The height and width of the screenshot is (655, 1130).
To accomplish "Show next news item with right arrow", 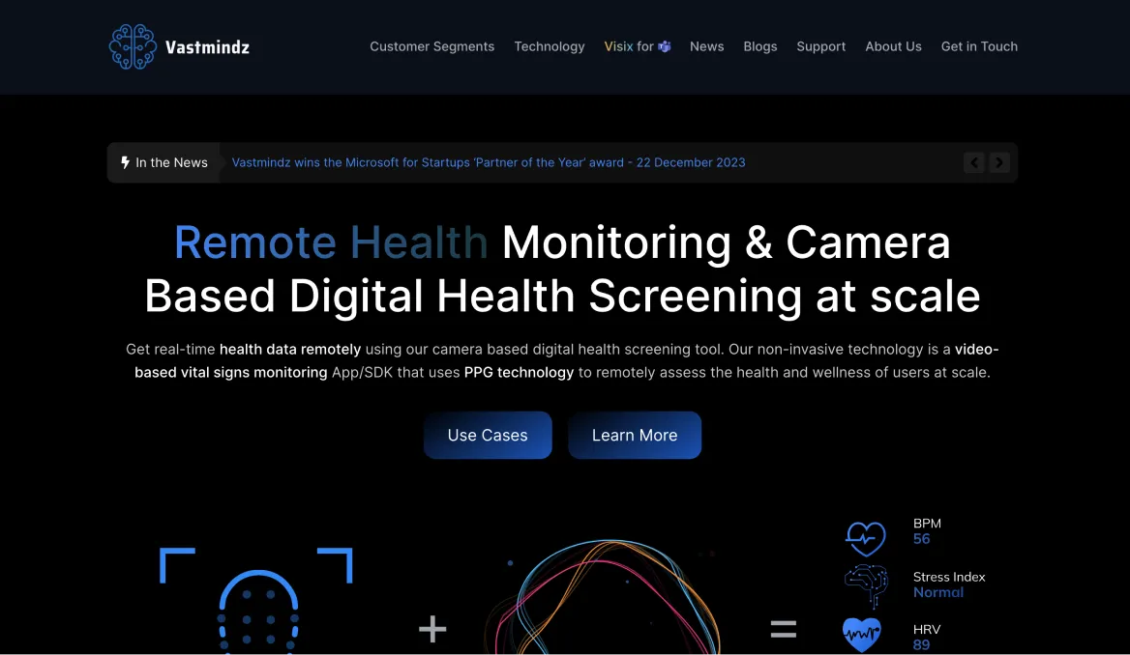I will (x=998, y=162).
